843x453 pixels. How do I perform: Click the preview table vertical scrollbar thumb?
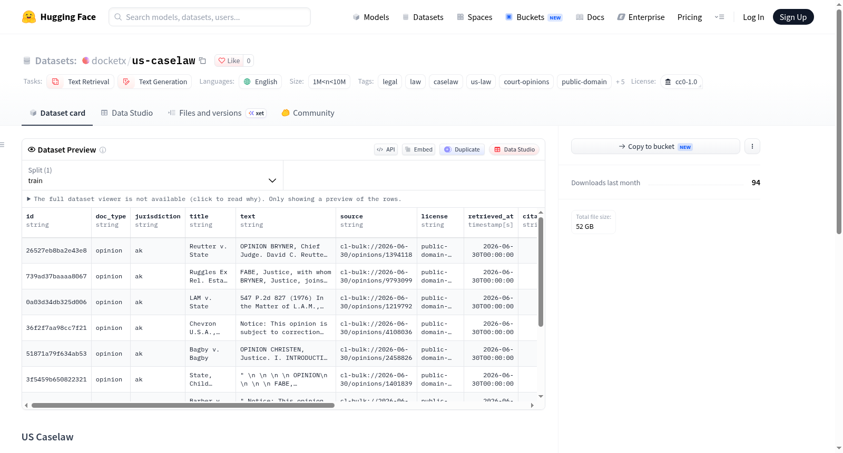[541, 271]
